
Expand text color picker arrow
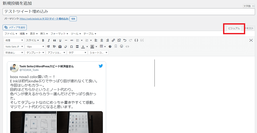click(x=87, y=47)
